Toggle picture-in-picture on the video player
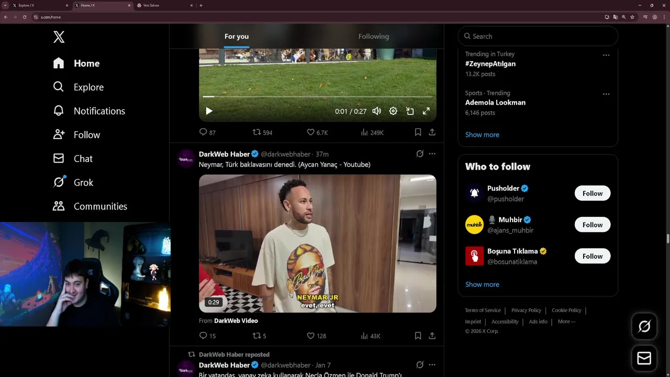The image size is (670, 377). 410,111
